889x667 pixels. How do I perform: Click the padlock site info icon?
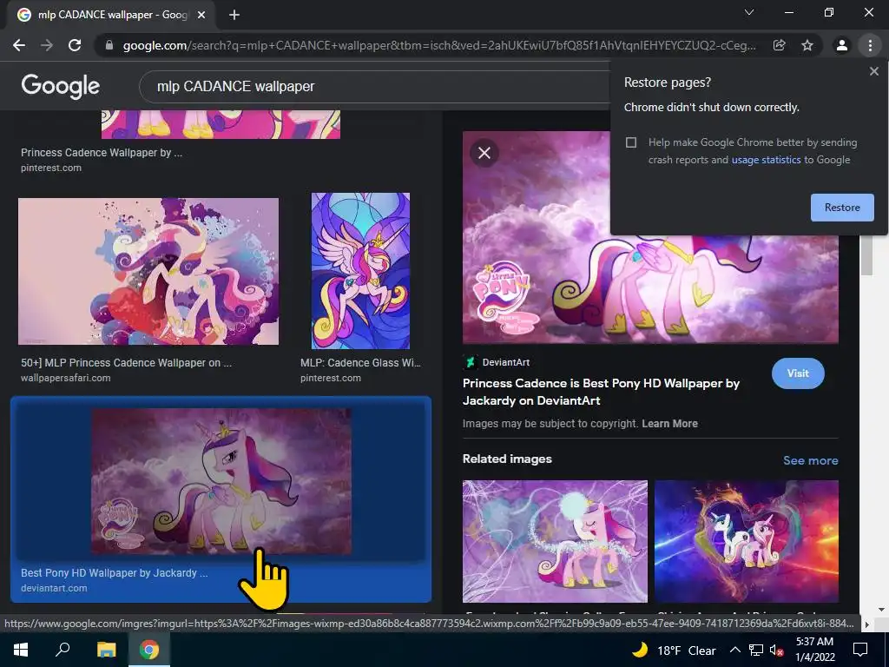click(109, 45)
